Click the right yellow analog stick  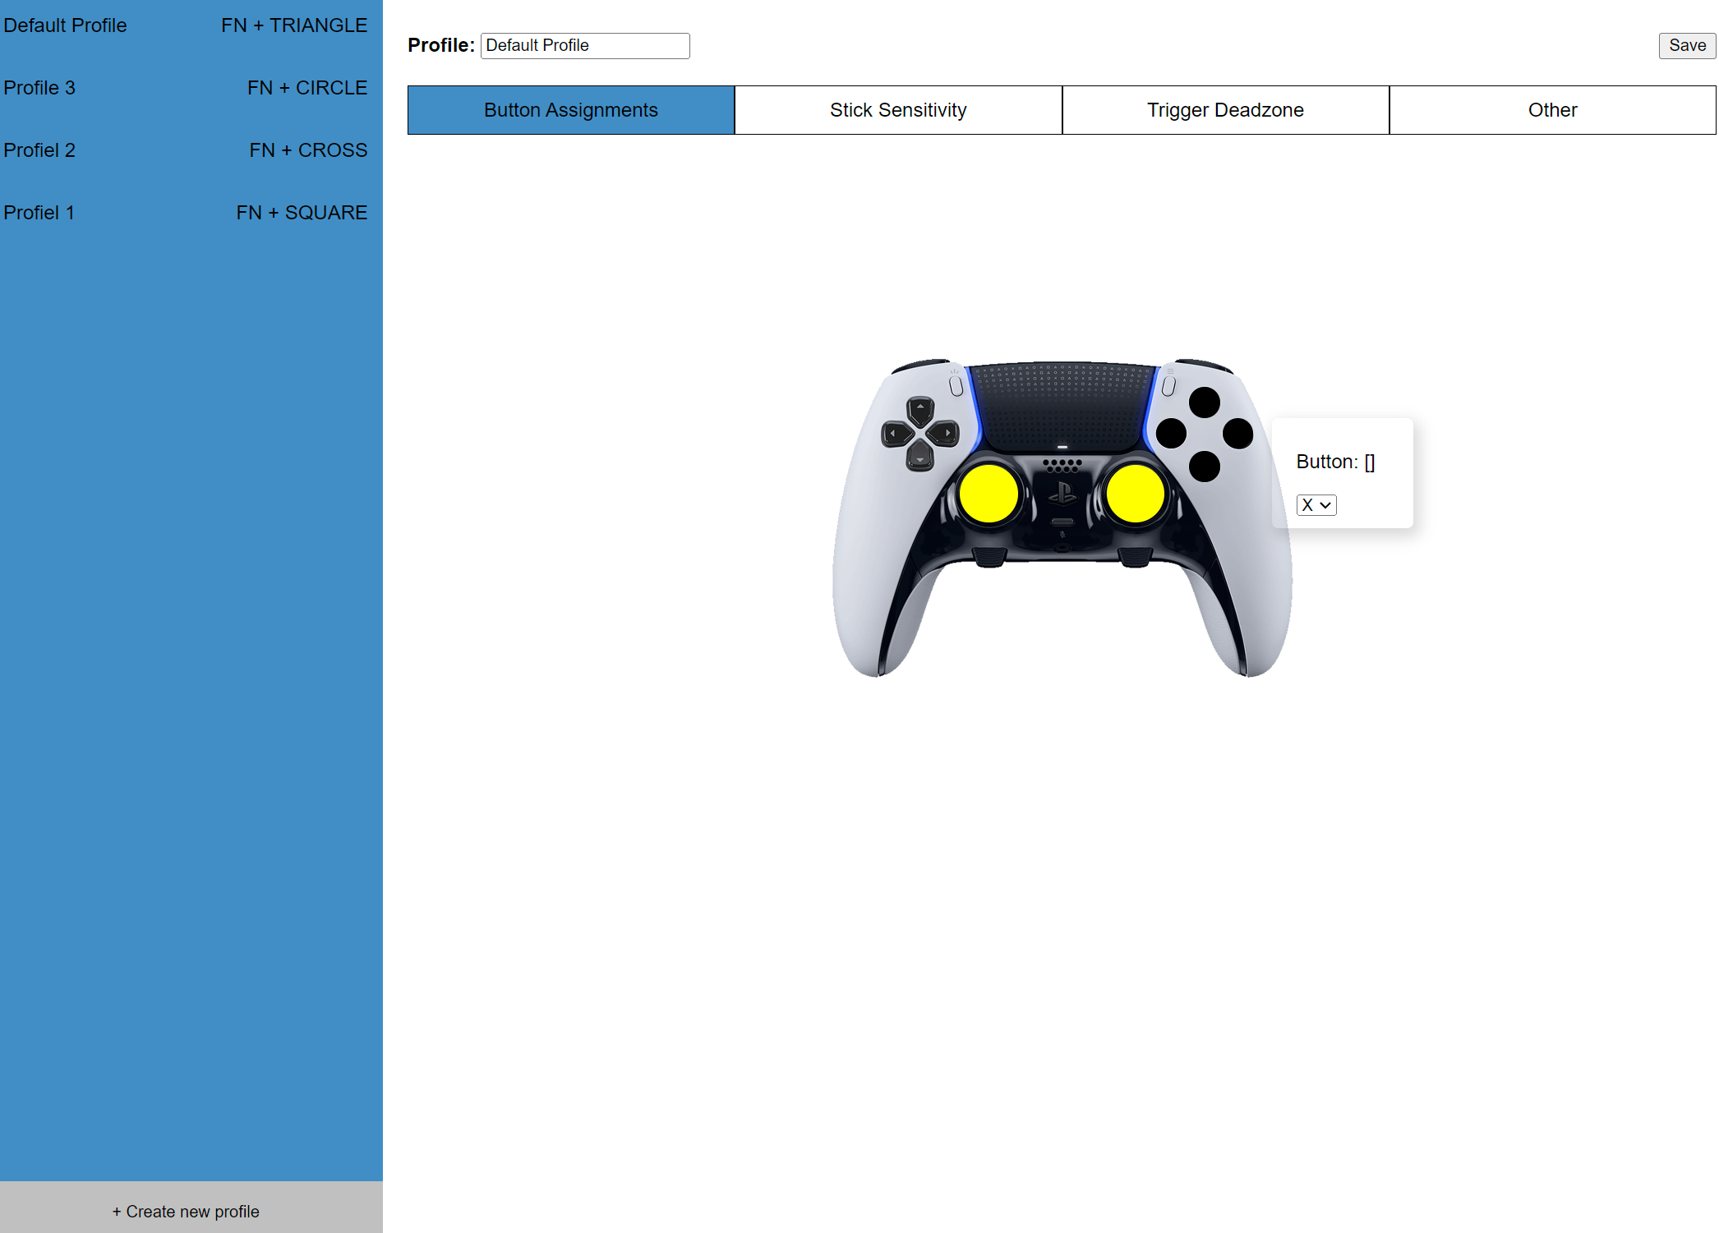click(1135, 494)
